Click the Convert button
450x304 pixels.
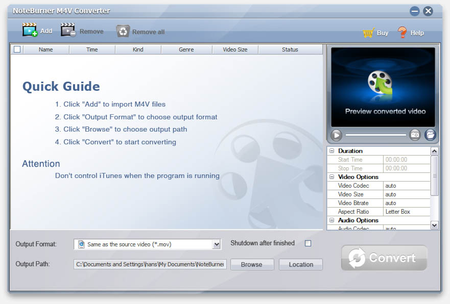[x=384, y=258]
